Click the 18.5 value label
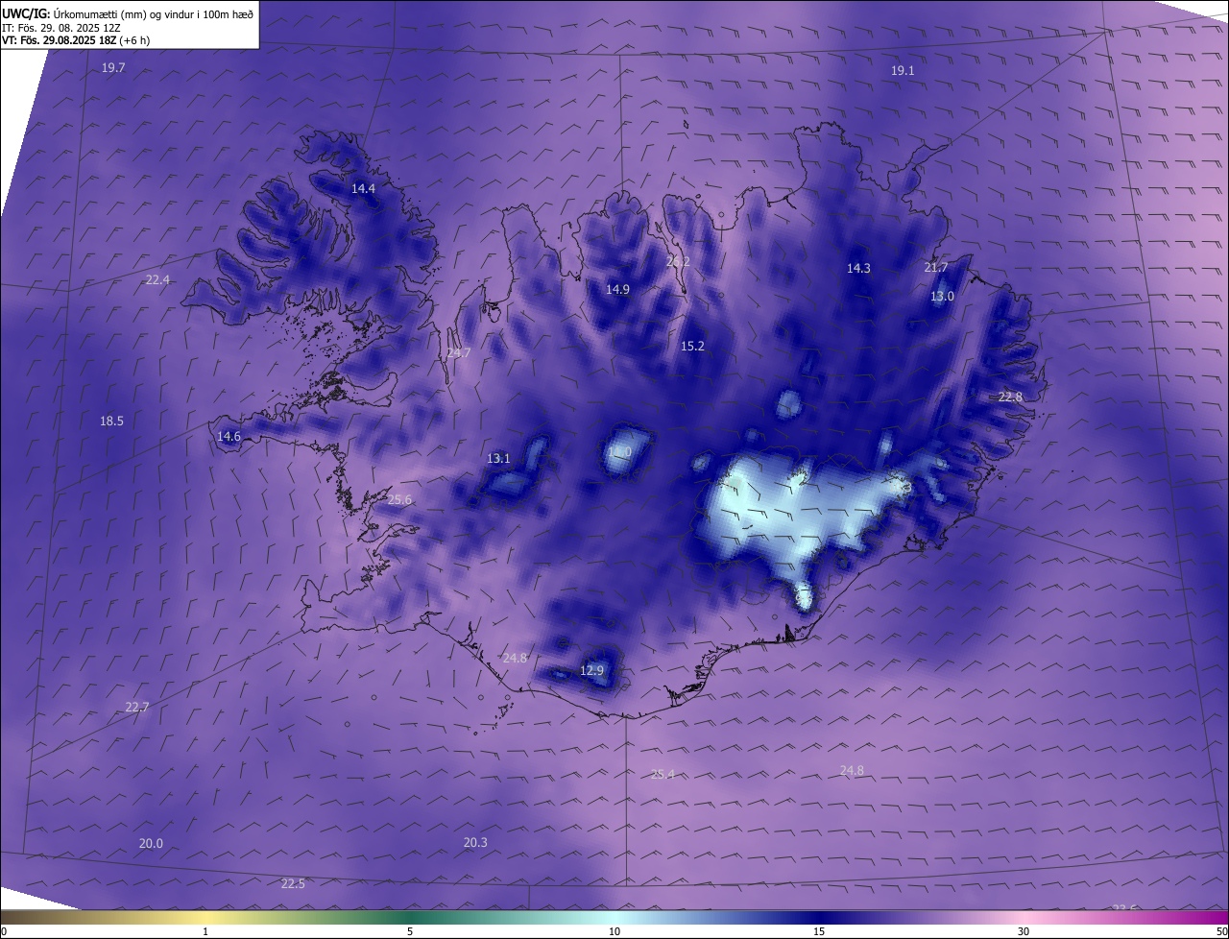The image size is (1229, 939). [x=111, y=421]
